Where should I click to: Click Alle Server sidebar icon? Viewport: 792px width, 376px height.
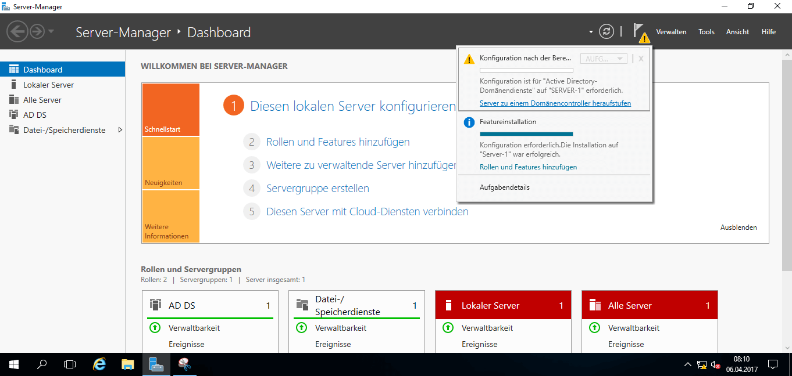[13, 100]
